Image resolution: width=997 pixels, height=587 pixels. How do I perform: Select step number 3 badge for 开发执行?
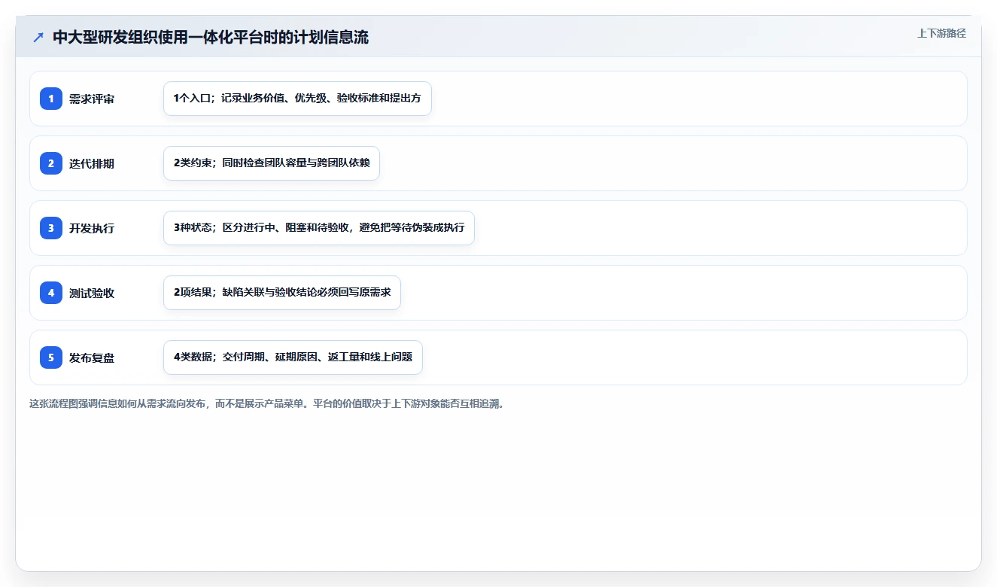point(51,228)
